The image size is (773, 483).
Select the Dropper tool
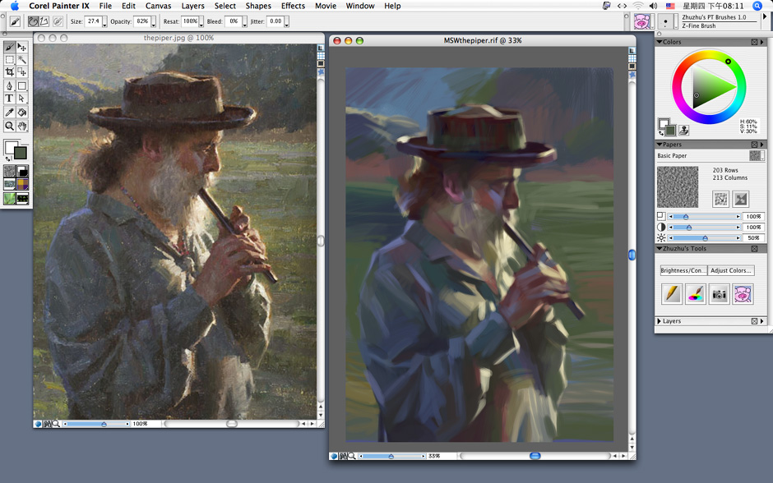pos(9,113)
